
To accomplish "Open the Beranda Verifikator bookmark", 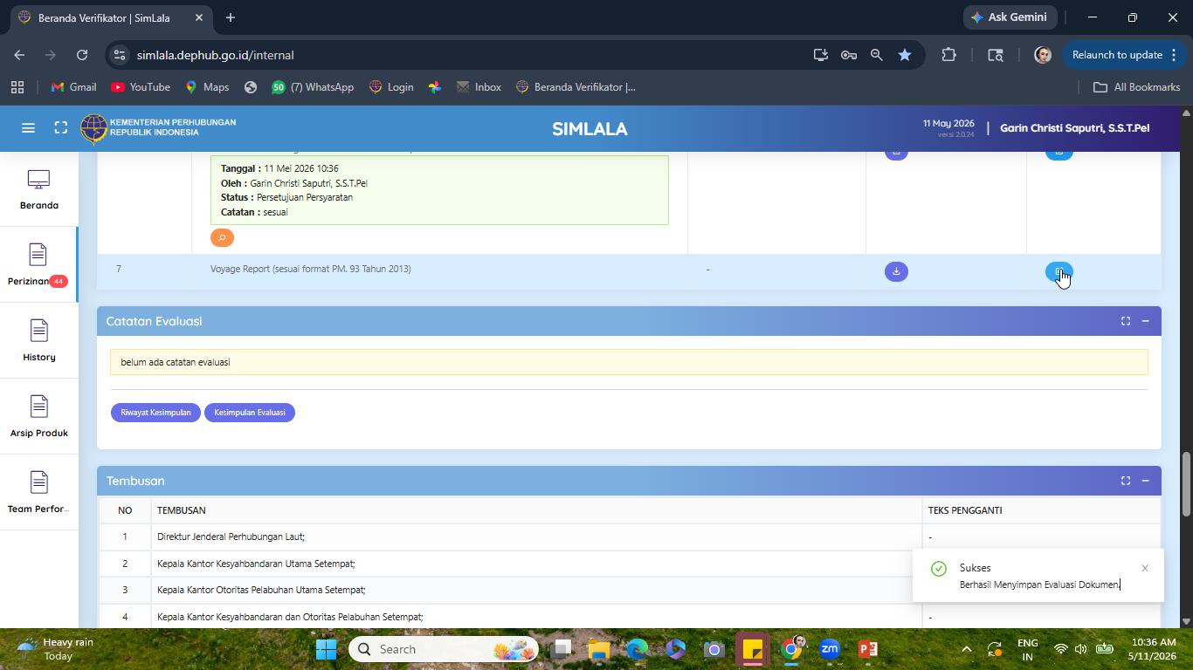I will click(x=576, y=87).
